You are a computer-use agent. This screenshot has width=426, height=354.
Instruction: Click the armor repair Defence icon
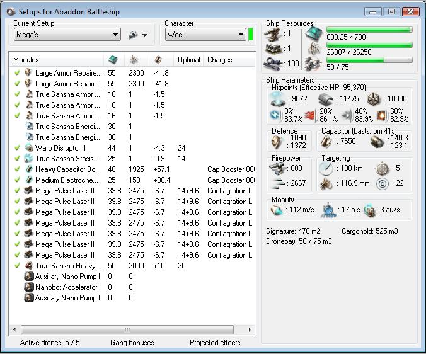pos(277,142)
